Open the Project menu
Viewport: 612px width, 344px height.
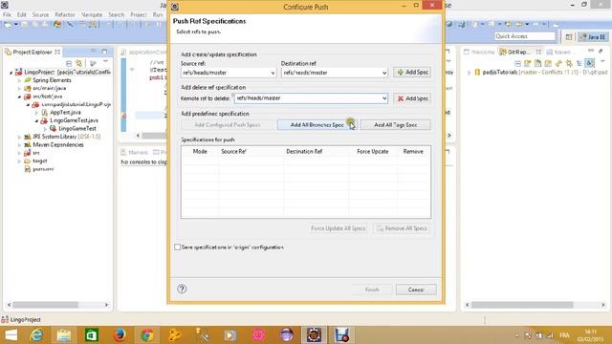pyautogui.click(x=139, y=15)
